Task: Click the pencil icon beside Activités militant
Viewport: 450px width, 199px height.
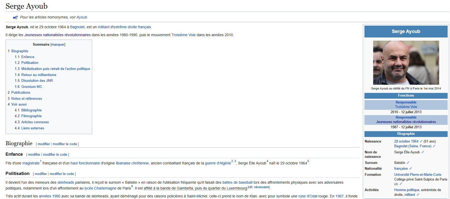Action: 418,195
